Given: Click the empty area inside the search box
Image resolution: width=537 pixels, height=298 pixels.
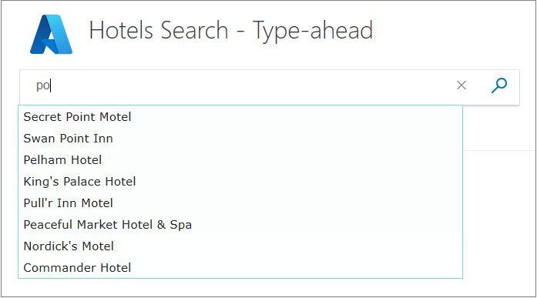Looking at the screenshot, I should (x=253, y=85).
